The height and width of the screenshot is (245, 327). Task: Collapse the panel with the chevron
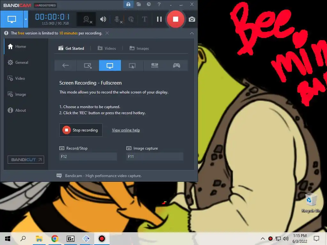coord(192,33)
